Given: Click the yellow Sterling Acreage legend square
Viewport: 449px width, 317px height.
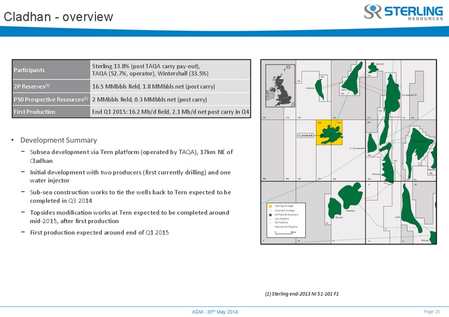Looking at the screenshot, I should (271, 206).
